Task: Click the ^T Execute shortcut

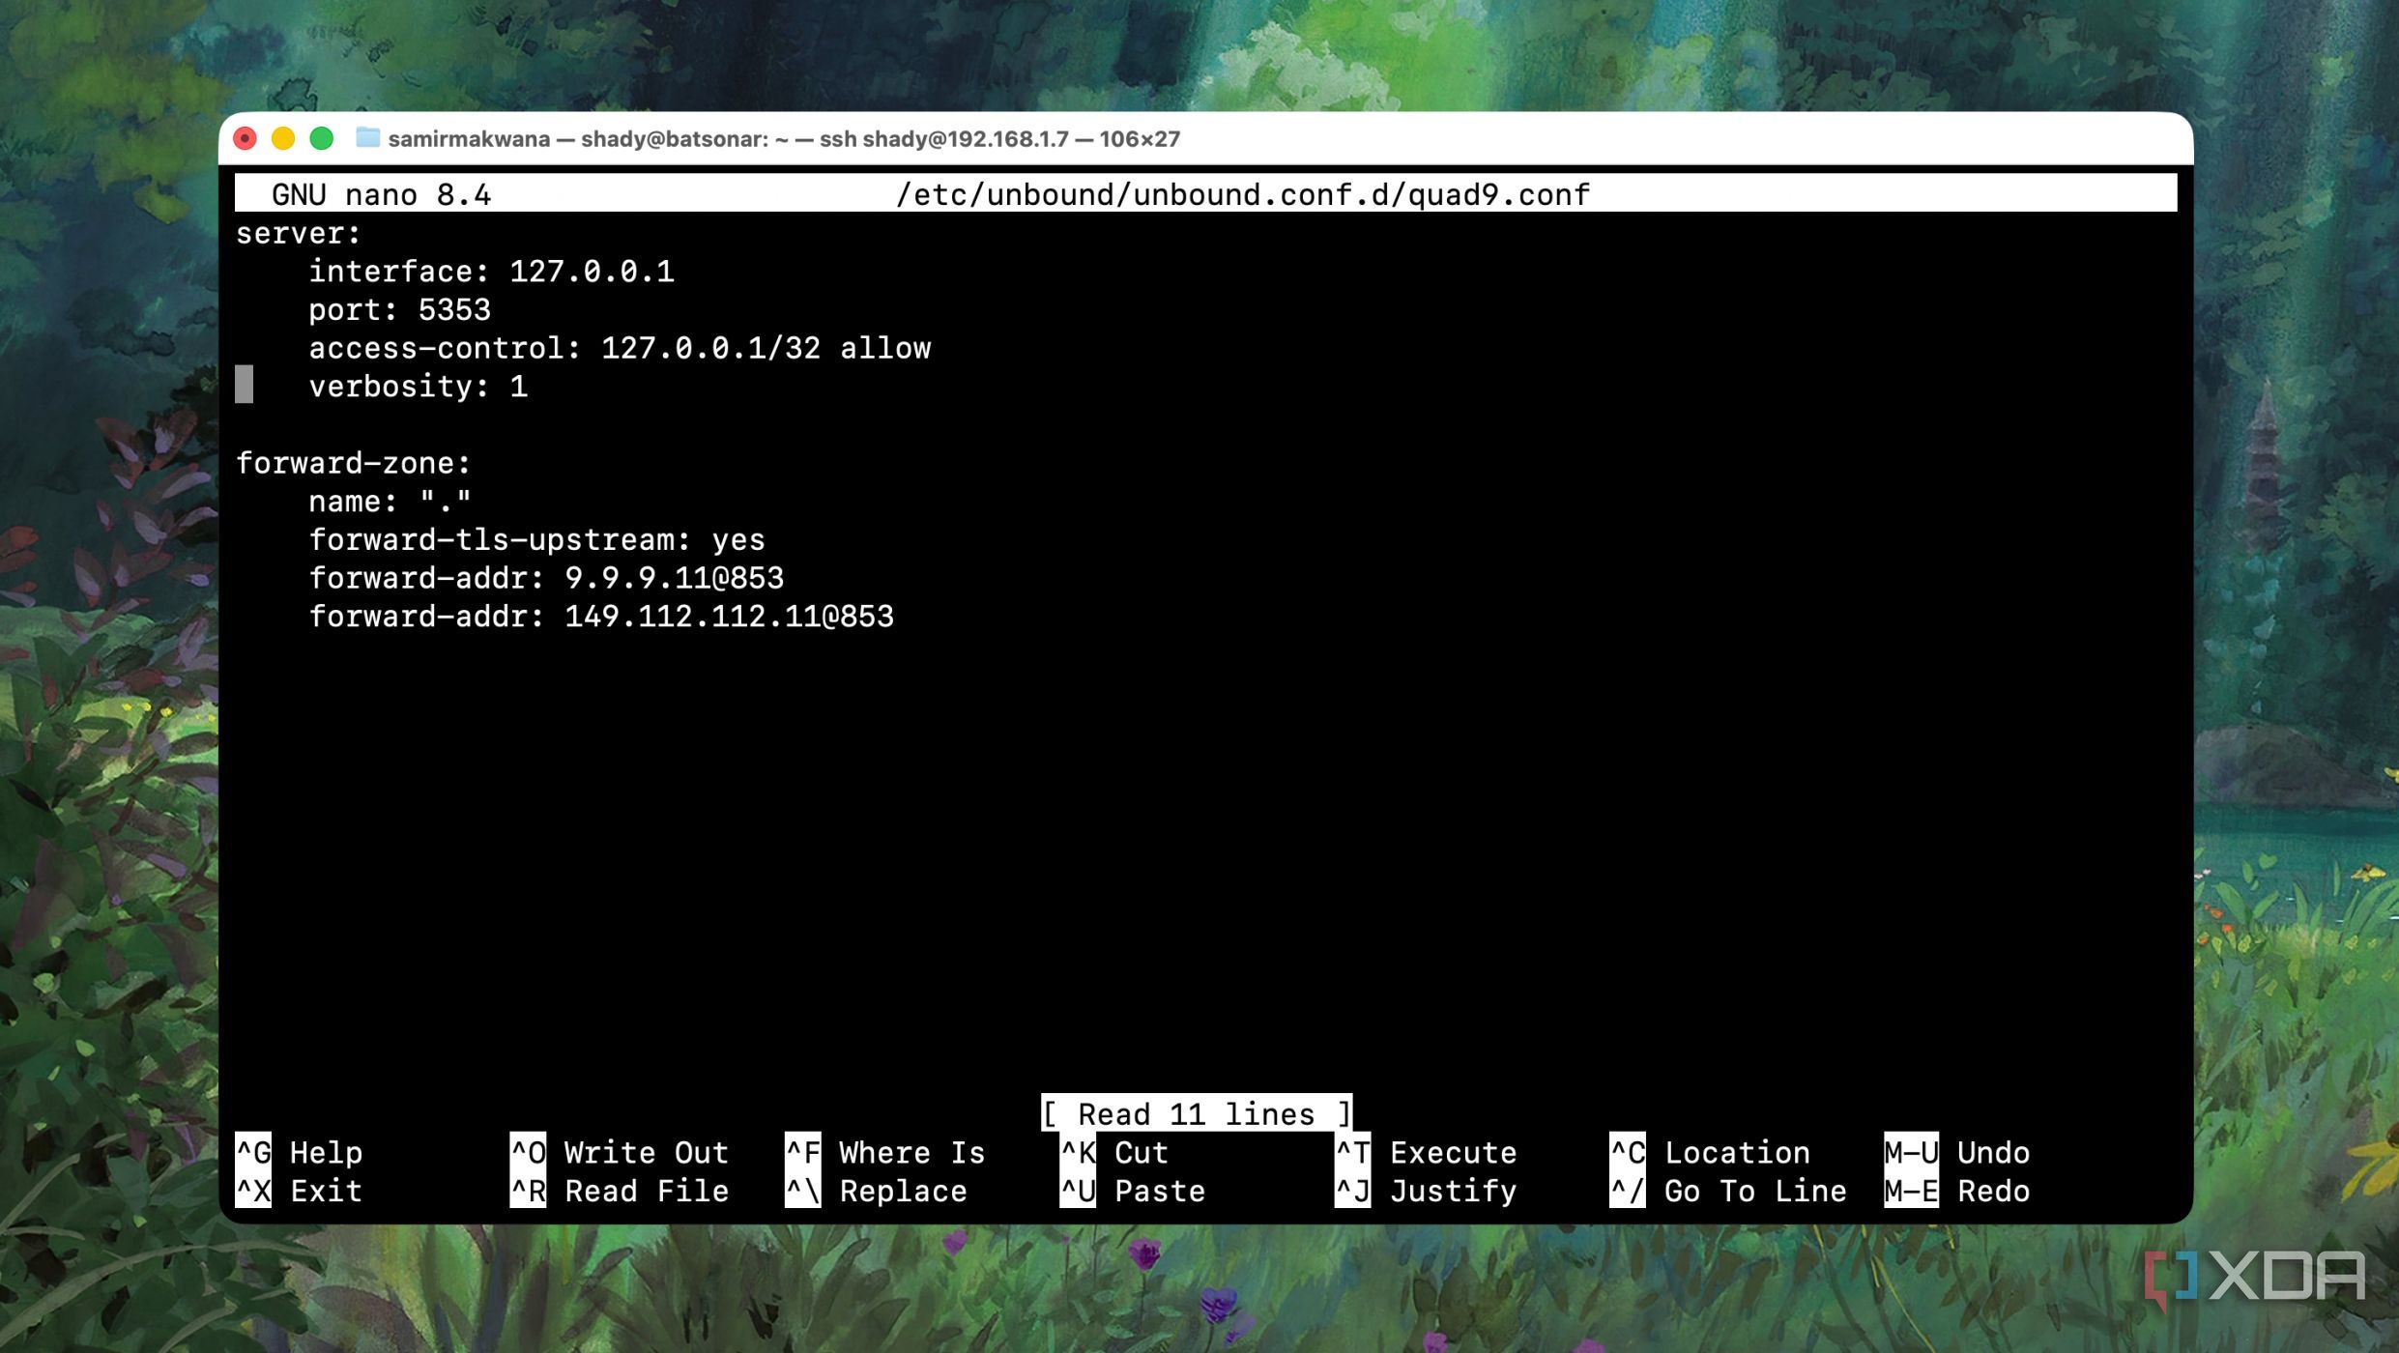Action: pyautogui.click(x=1426, y=1152)
